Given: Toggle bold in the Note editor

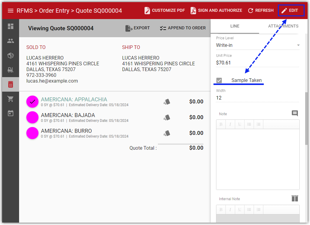Looking at the screenshot, I should click(x=221, y=124).
